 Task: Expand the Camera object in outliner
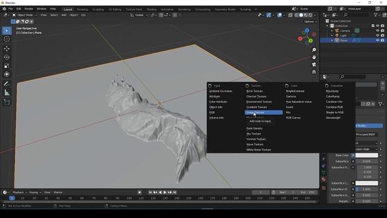point(332,31)
